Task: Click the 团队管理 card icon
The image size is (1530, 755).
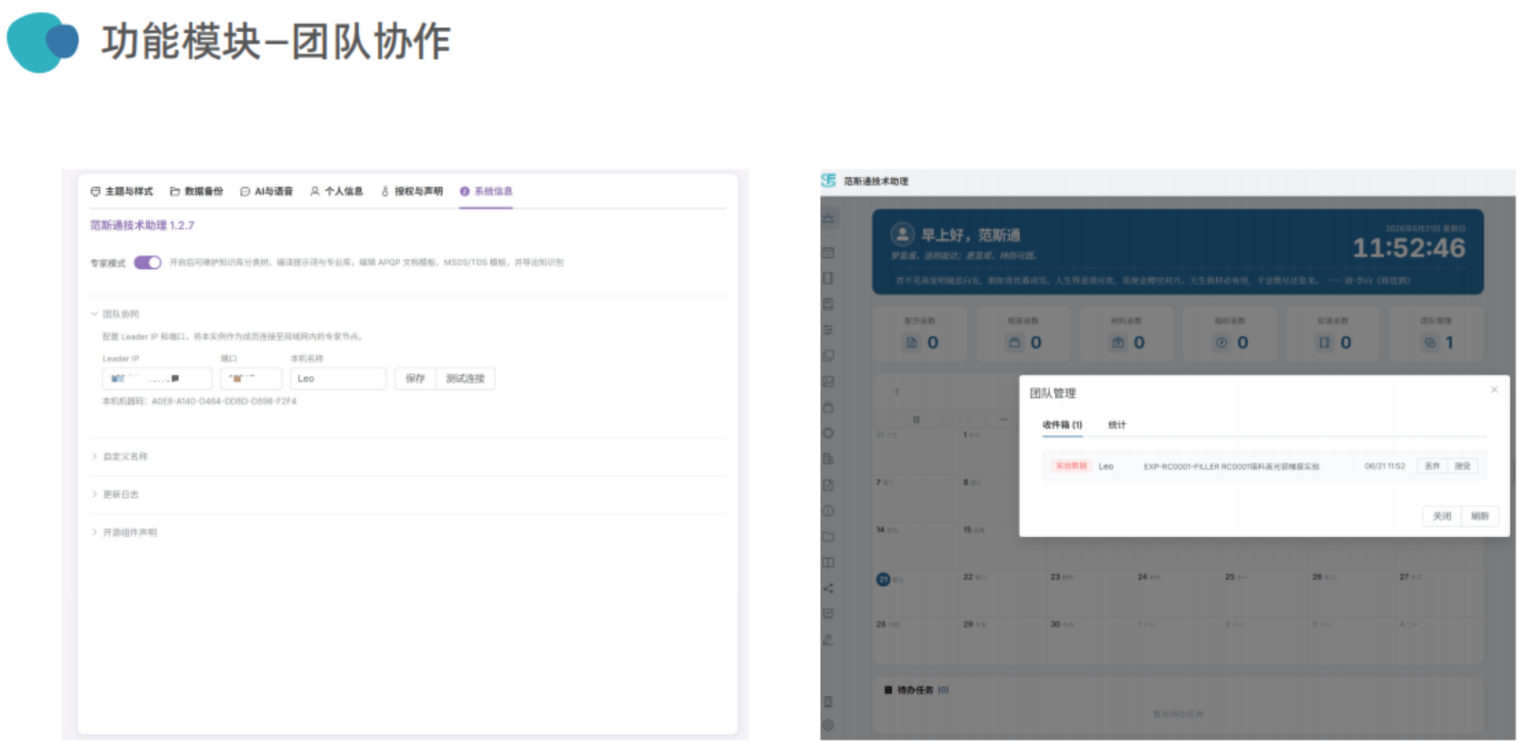Action: pos(1430,343)
